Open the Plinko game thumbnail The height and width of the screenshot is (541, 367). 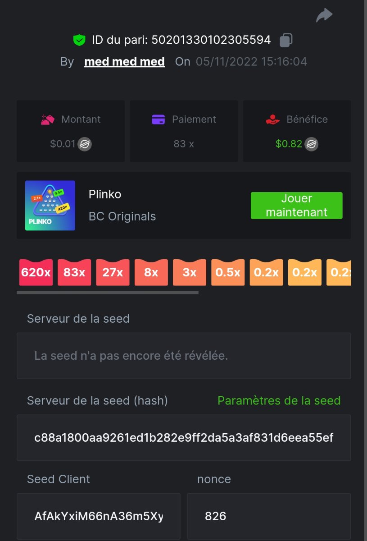pyautogui.click(x=50, y=206)
